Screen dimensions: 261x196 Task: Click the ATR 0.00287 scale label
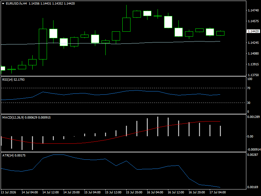[x=253, y=155]
